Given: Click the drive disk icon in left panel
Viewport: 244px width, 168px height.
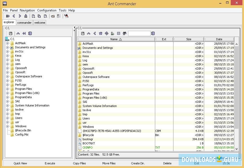Looking at the screenshot, I should [x=11, y=33].
